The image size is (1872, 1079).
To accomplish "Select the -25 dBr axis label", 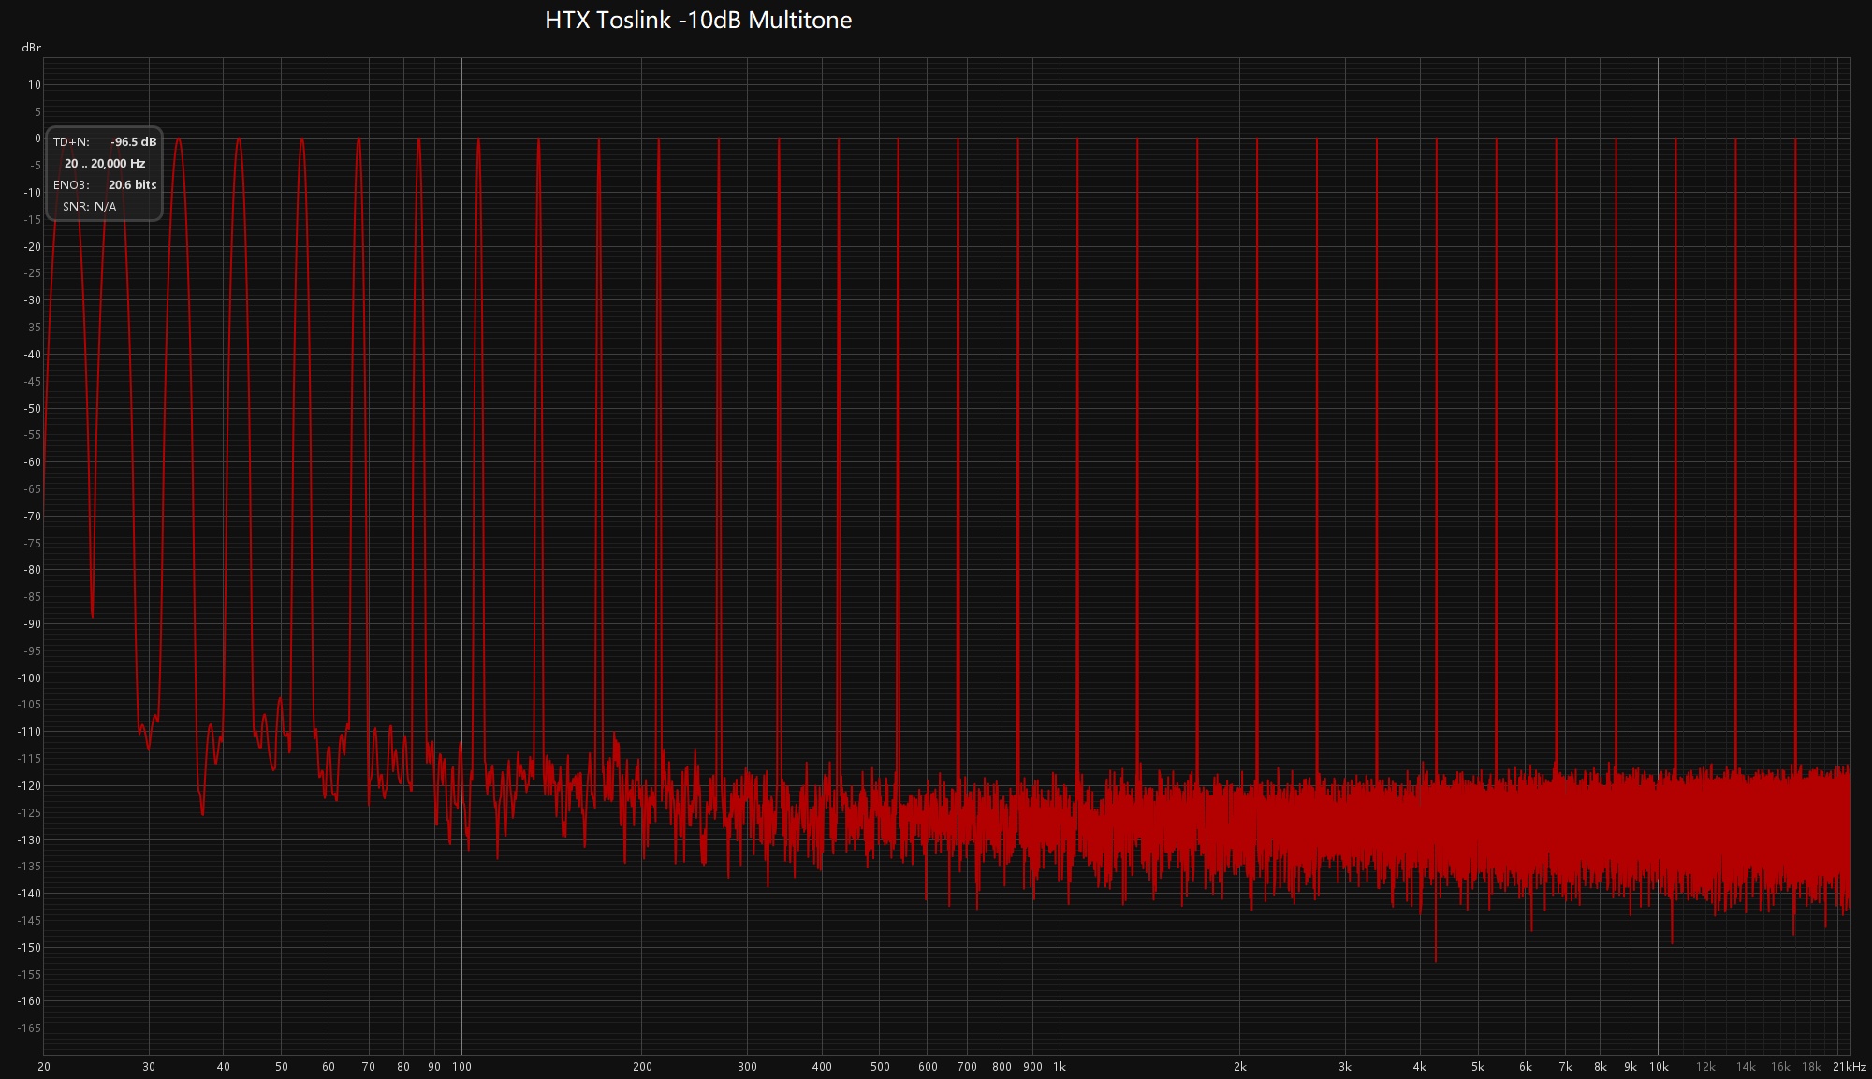I will pyautogui.click(x=32, y=273).
